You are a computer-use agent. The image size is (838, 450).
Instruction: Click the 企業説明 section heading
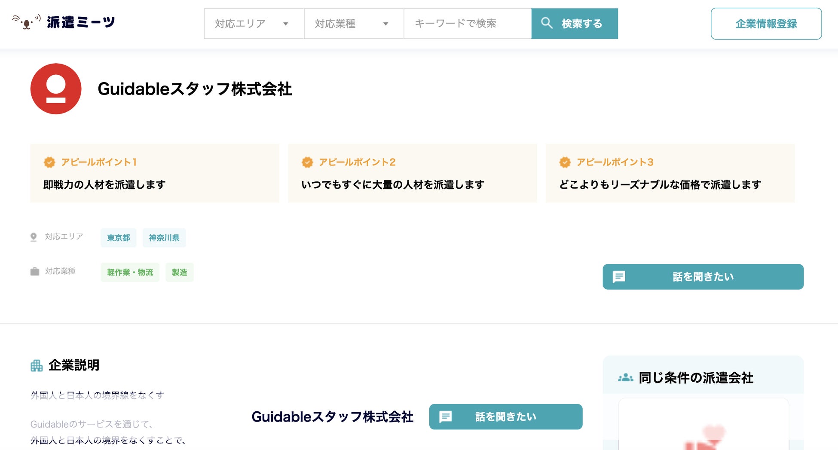(74, 365)
